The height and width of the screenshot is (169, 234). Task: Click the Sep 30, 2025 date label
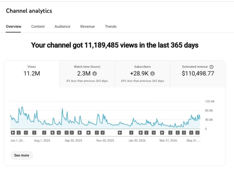click(x=73, y=140)
